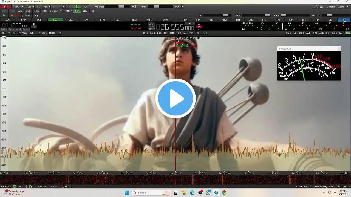Toggle VOX mode
This screenshot has height=197, width=351.
44,11
